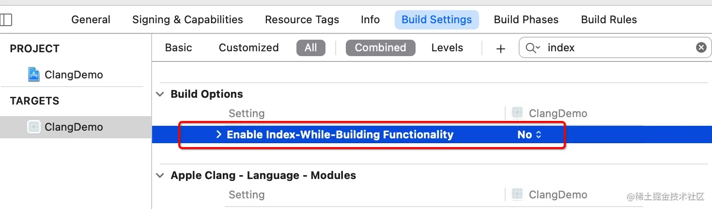Viewport: 712px width, 209px height.
Task: Collapse Apple Clang - Language - Modules section
Action: coord(160,176)
